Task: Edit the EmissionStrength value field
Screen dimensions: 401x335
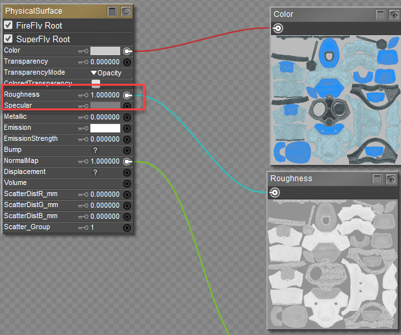Action: 105,140
